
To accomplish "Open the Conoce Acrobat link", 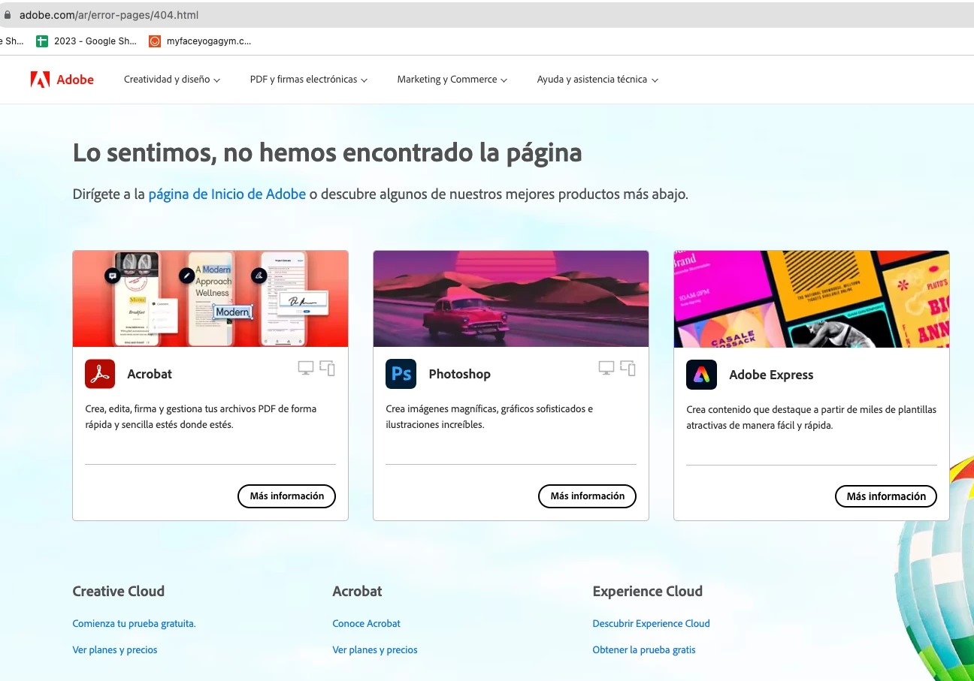I will tap(367, 623).
